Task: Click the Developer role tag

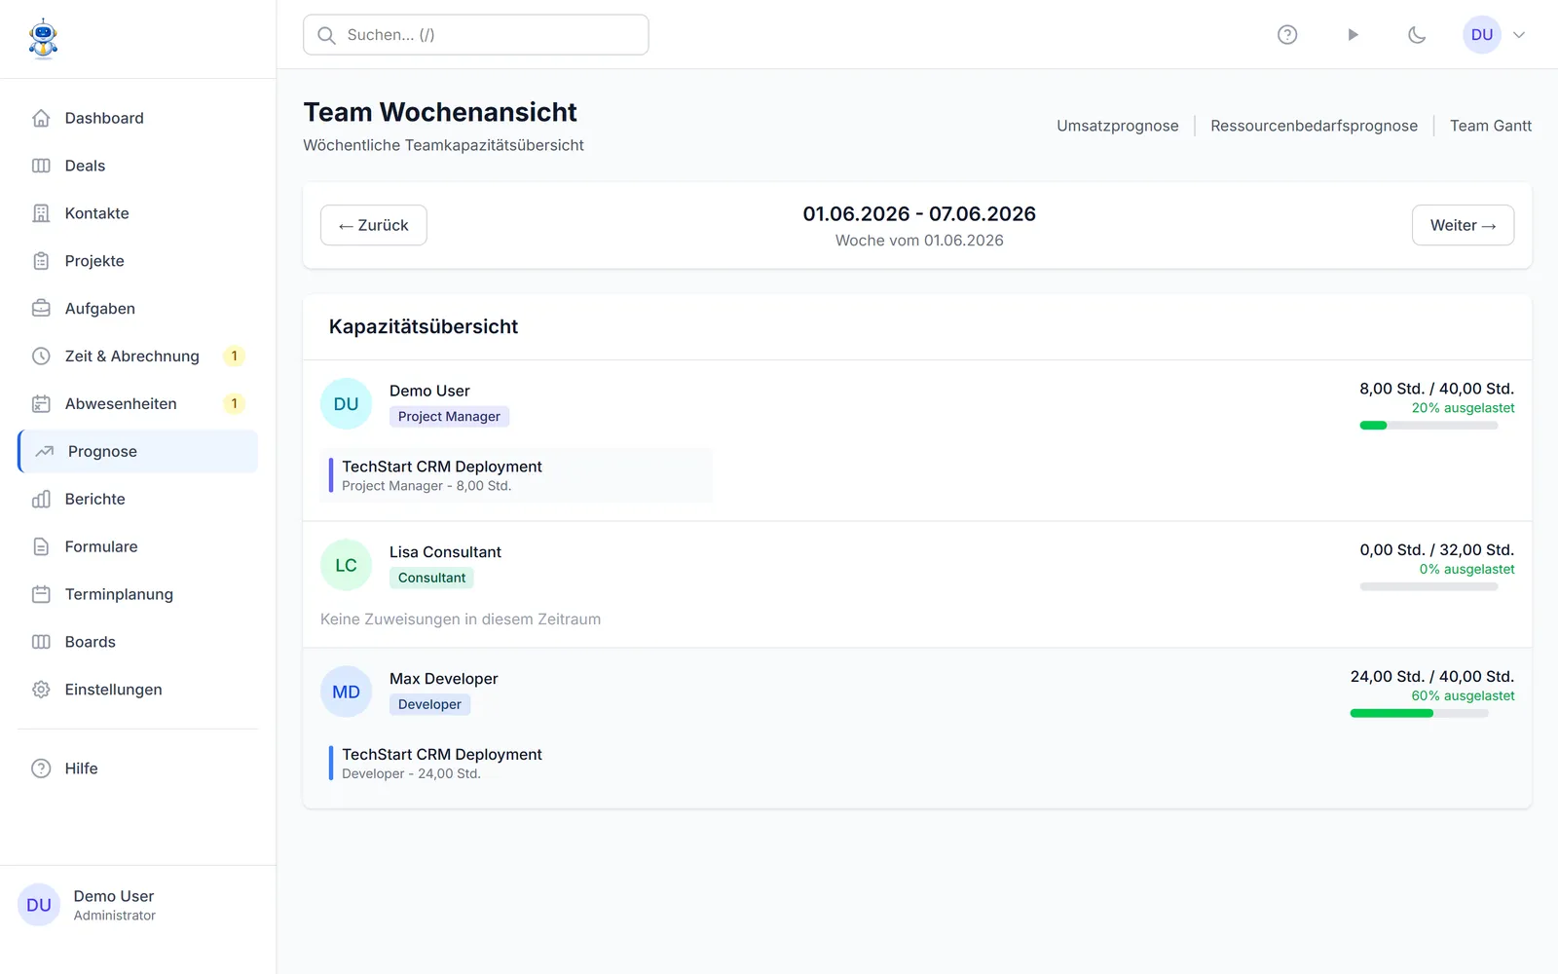Action: [429, 705]
